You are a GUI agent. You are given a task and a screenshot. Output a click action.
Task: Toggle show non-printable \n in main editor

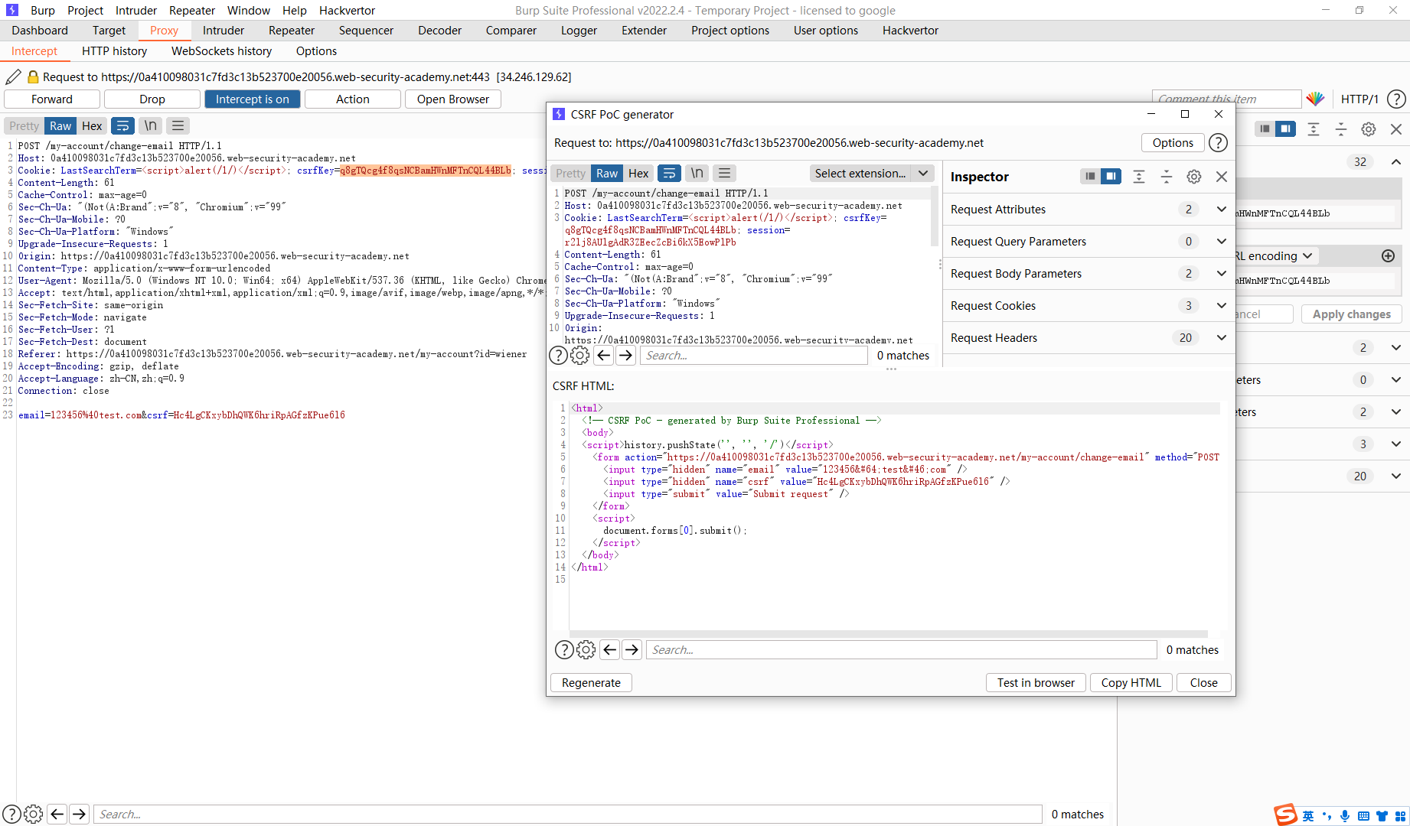151,125
